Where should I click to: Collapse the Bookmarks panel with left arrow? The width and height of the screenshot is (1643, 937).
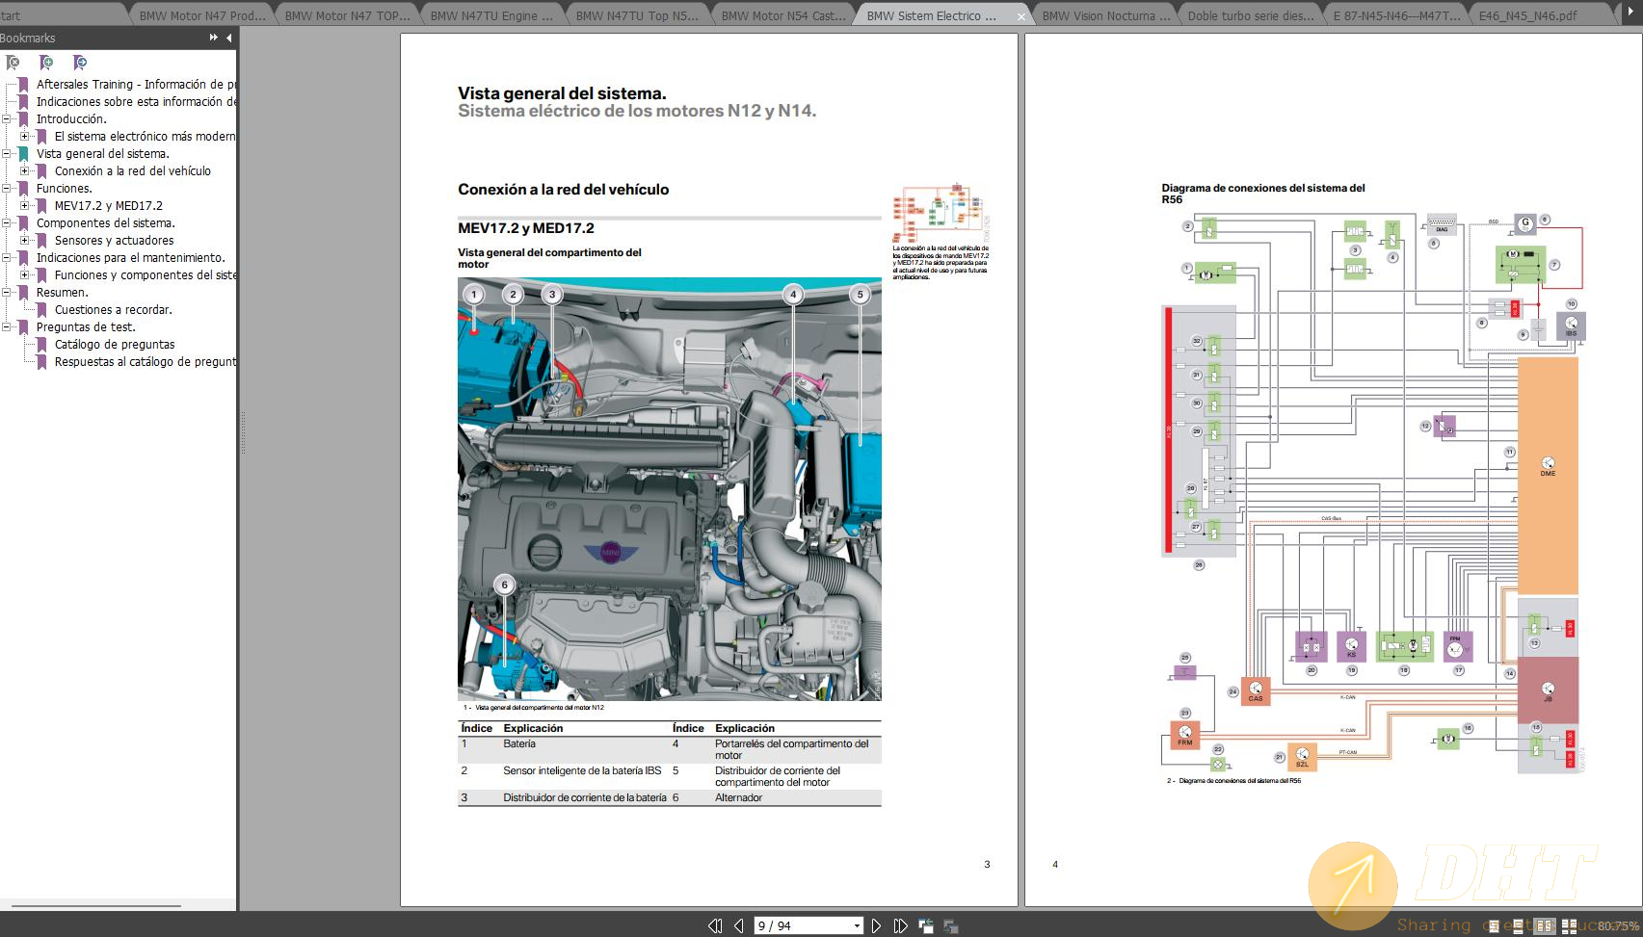228,38
